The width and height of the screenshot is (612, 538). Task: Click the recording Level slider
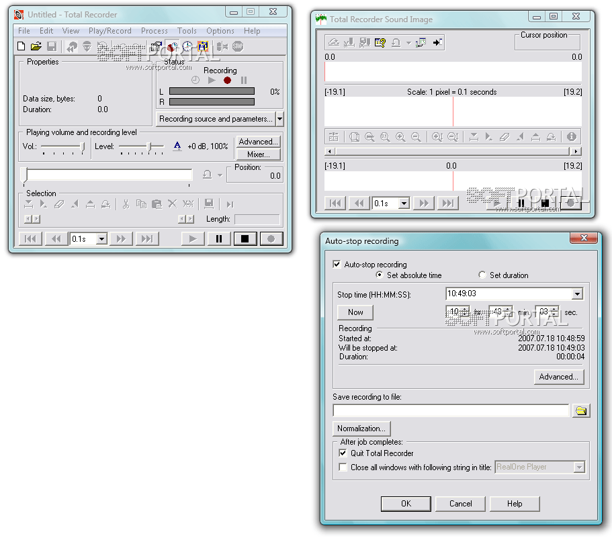(x=141, y=146)
